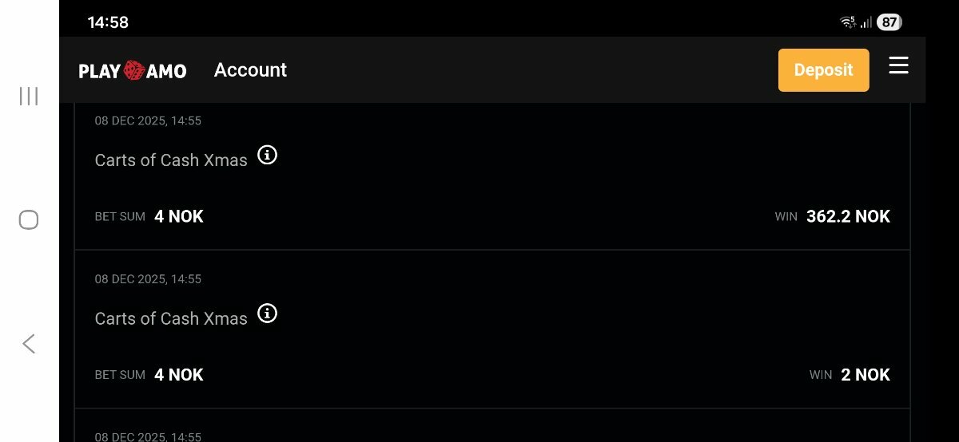The width and height of the screenshot is (959, 442).
Task: Select the Account header title
Action: click(250, 70)
